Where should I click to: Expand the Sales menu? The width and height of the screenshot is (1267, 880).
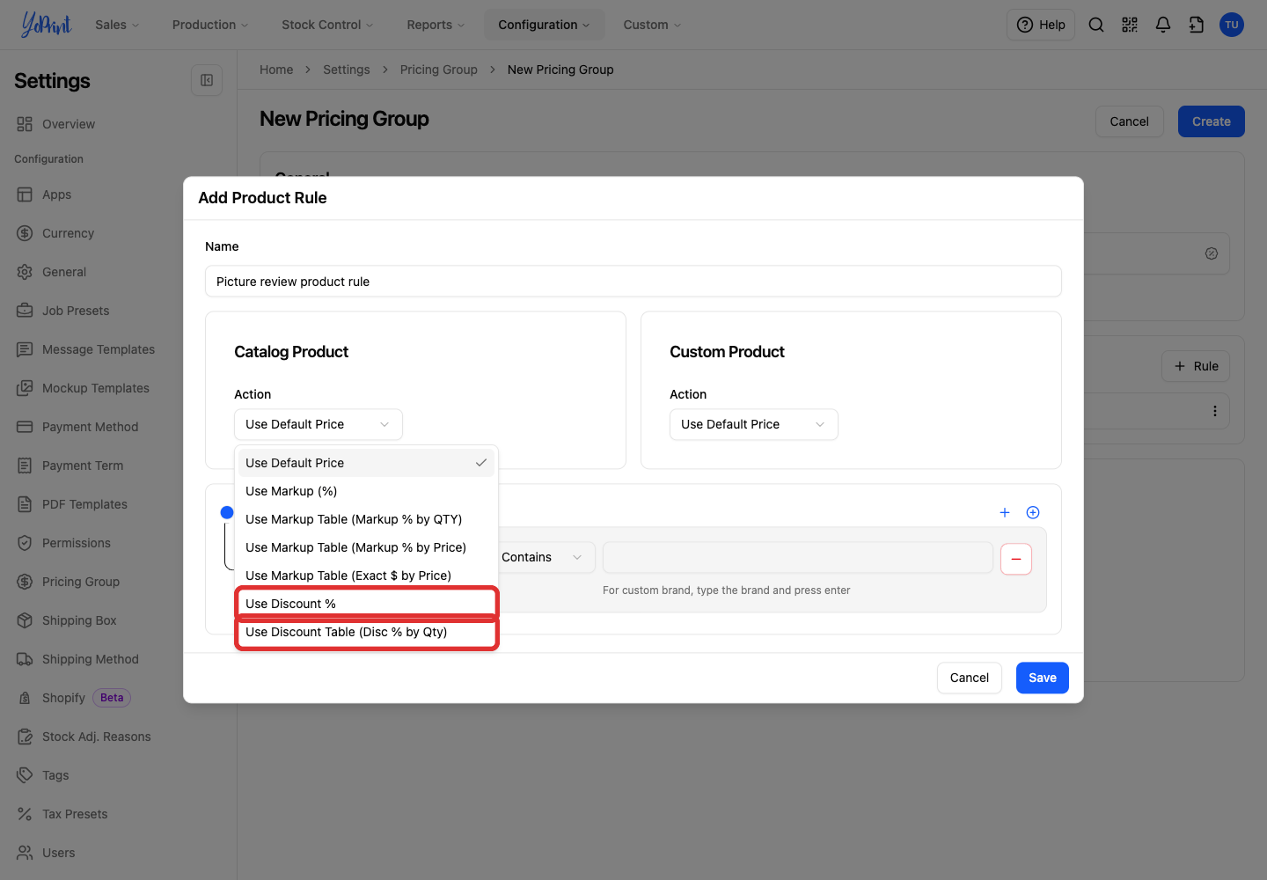pyautogui.click(x=117, y=25)
